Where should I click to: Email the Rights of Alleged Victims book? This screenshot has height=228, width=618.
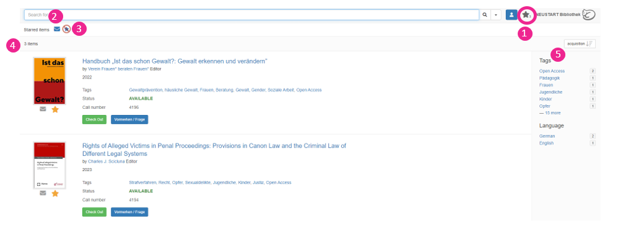[43, 193]
